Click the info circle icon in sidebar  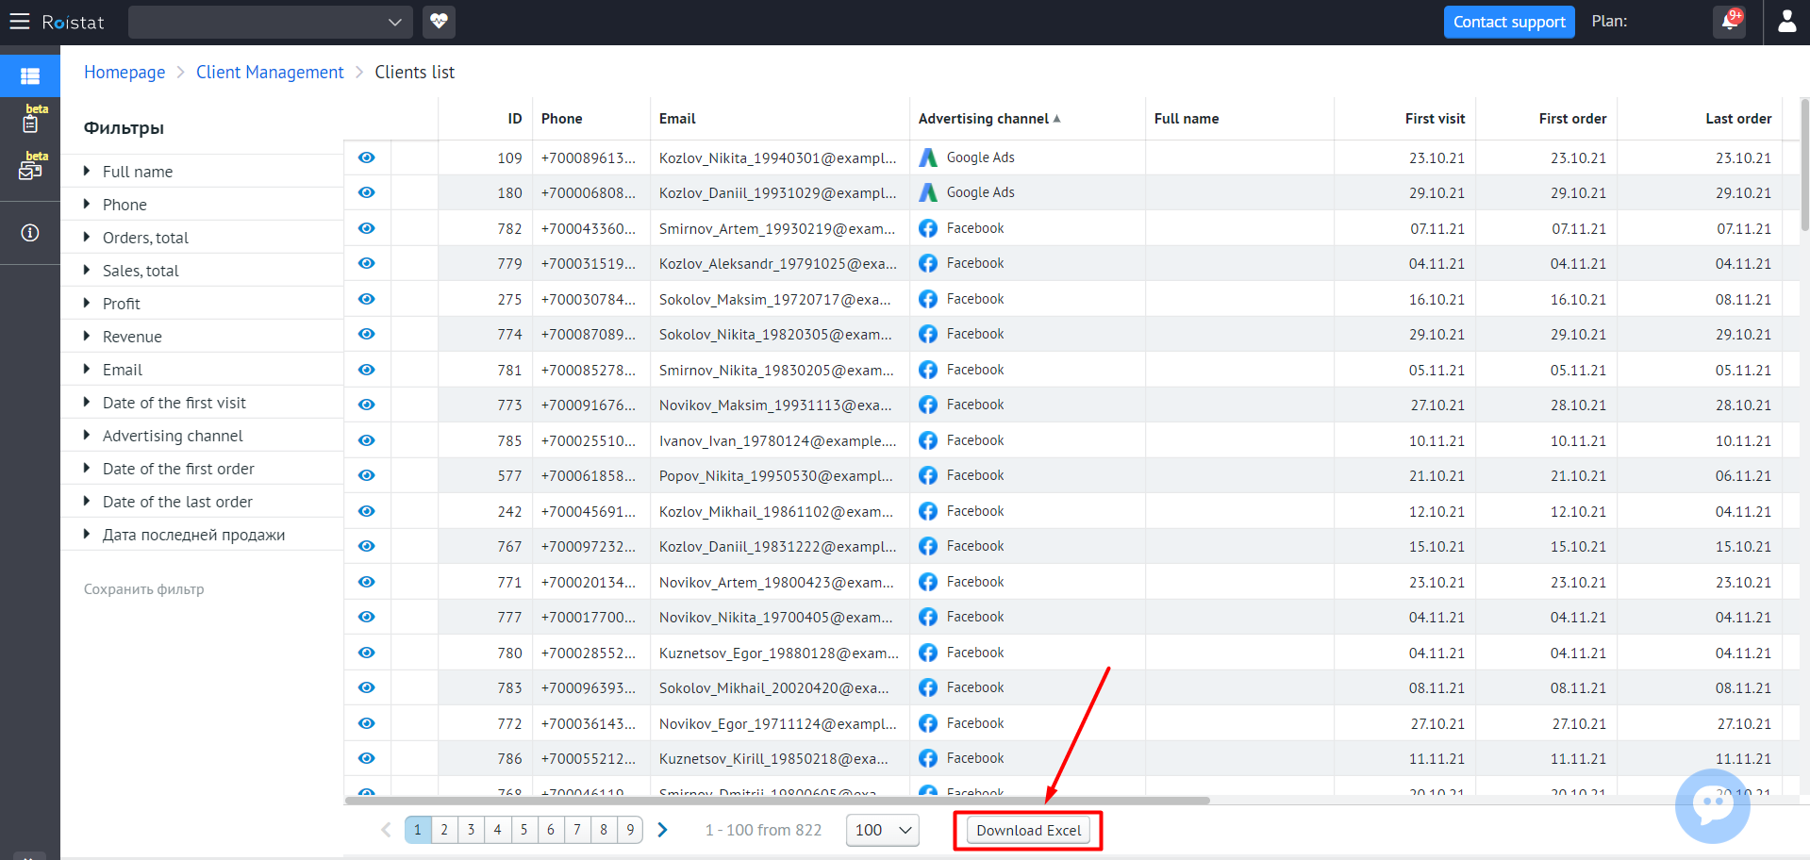pyautogui.click(x=30, y=233)
